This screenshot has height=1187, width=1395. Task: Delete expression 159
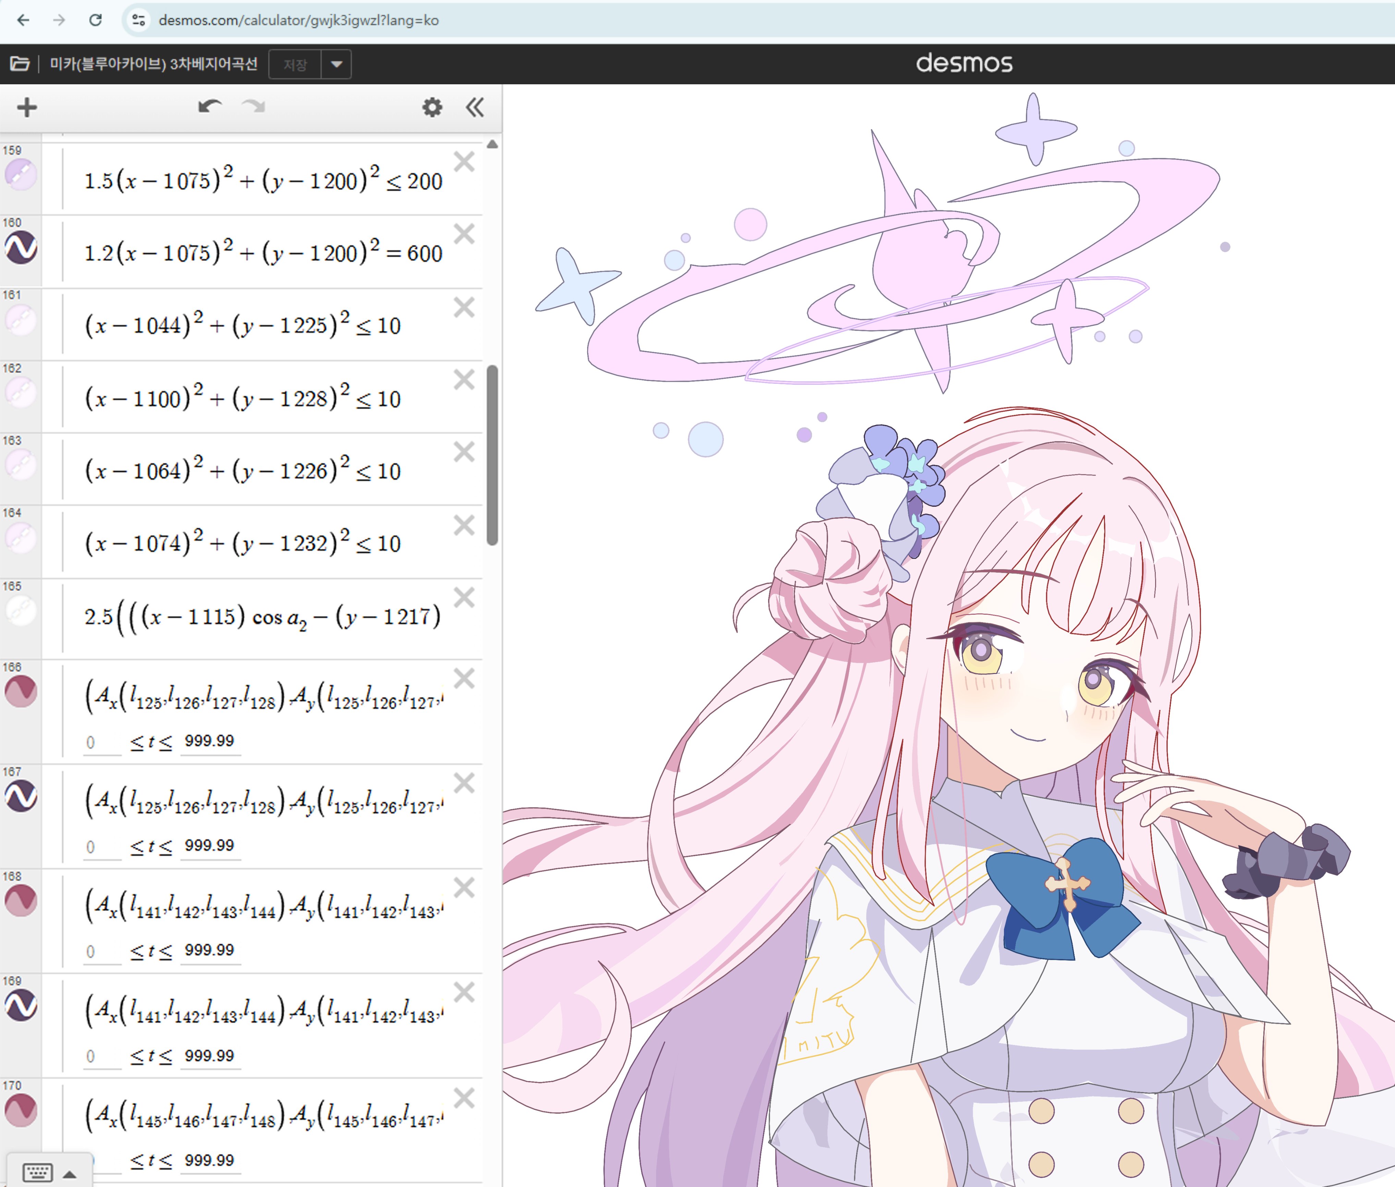pyautogui.click(x=464, y=161)
